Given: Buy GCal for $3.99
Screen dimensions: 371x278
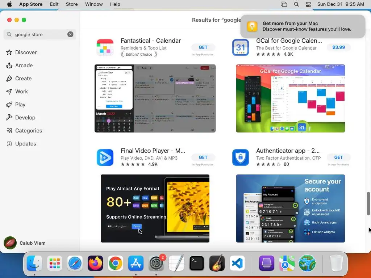Looking at the screenshot, I should (339, 47).
